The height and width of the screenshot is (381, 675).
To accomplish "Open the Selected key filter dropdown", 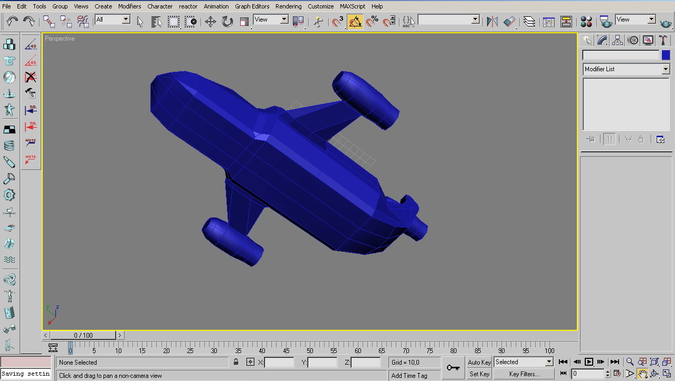I will 549,362.
